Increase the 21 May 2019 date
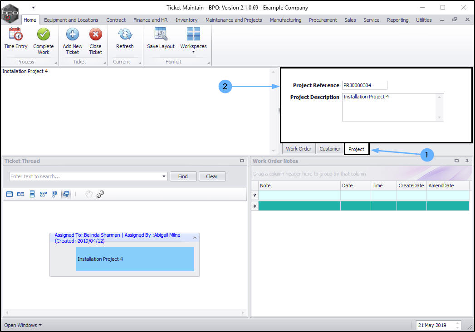 [x=457, y=323]
